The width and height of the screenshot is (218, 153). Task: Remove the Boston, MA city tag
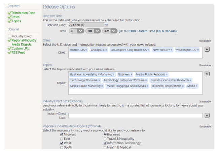[x=86, y=50]
